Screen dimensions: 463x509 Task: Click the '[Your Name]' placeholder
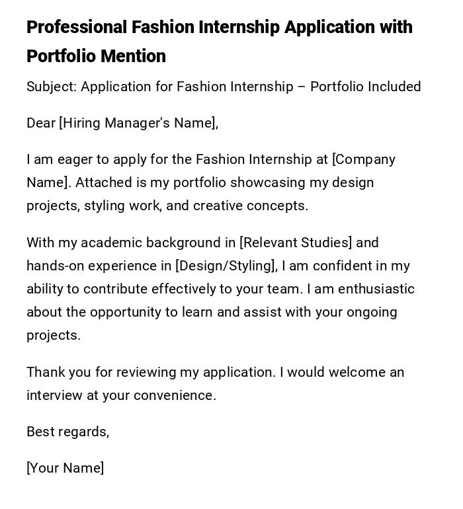pos(65,468)
